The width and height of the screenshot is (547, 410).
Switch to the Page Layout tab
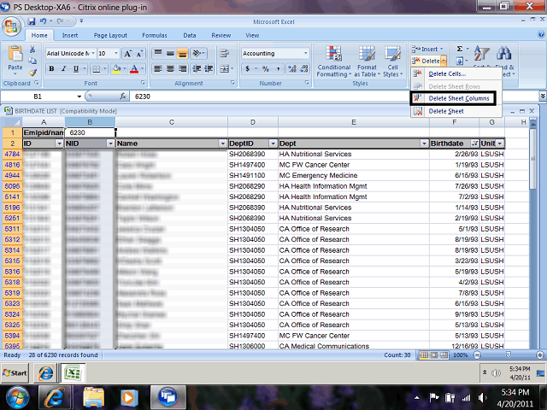point(110,35)
